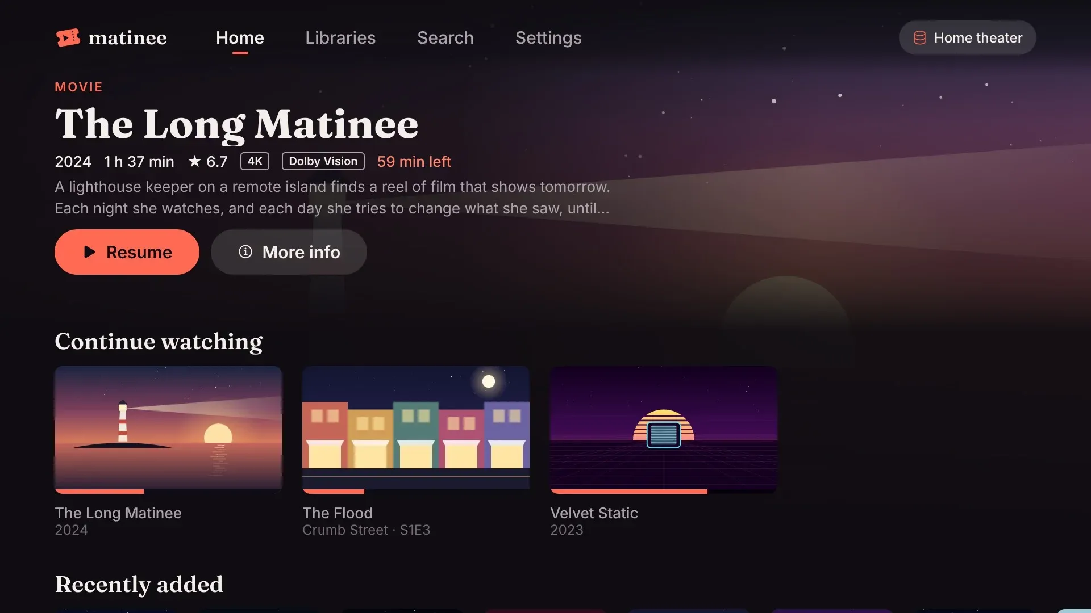The height and width of the screenshot is (613, 1091).
Task: Click the play triangle icon on Resume
Action: tap(89, 252)
